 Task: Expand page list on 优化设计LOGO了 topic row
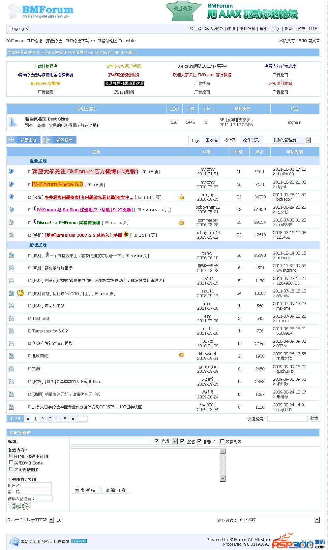(x=97, y=294)
